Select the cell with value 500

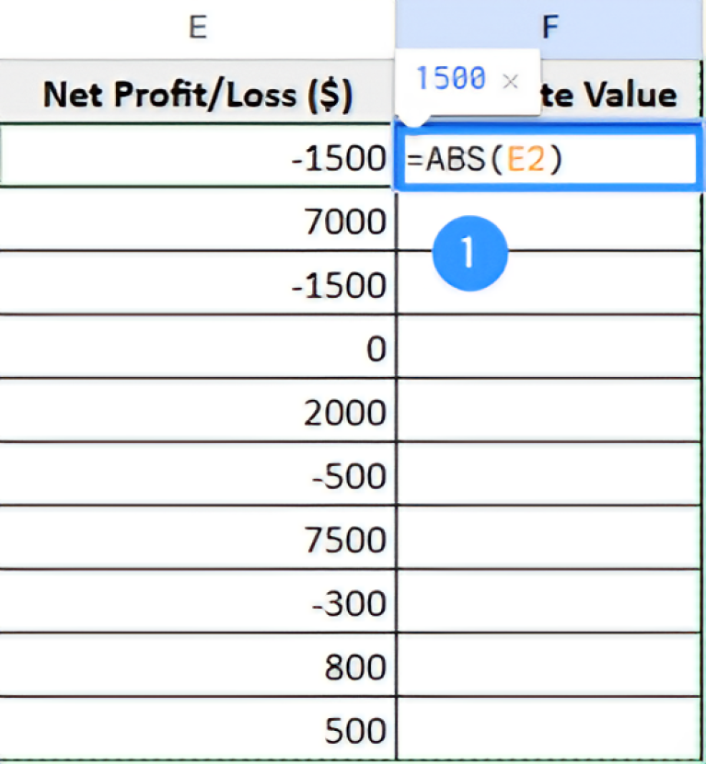(x=197, y=730)
